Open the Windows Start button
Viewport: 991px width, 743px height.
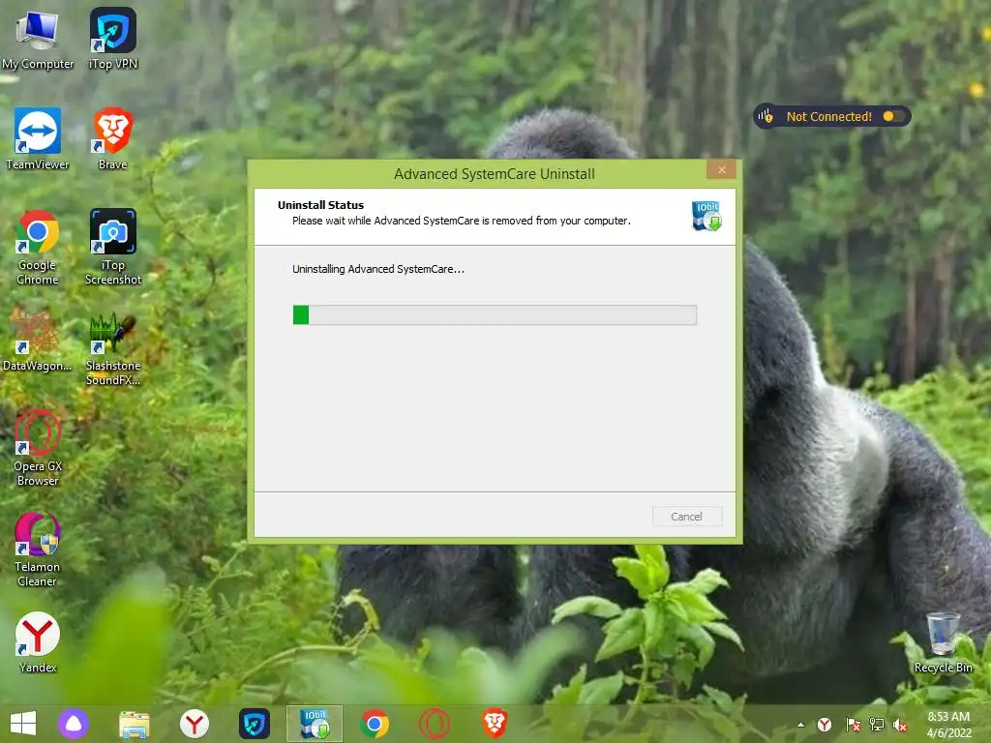[23, 724]
